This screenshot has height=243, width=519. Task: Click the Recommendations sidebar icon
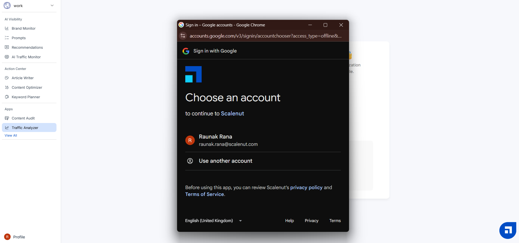click(7, 47)
